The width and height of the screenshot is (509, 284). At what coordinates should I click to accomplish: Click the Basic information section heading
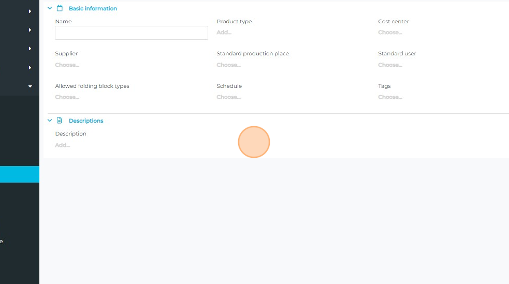tap(93, 8)
